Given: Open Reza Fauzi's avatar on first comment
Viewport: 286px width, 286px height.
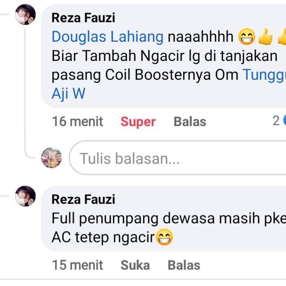Looking at the screenshot, I should point(25,14).
